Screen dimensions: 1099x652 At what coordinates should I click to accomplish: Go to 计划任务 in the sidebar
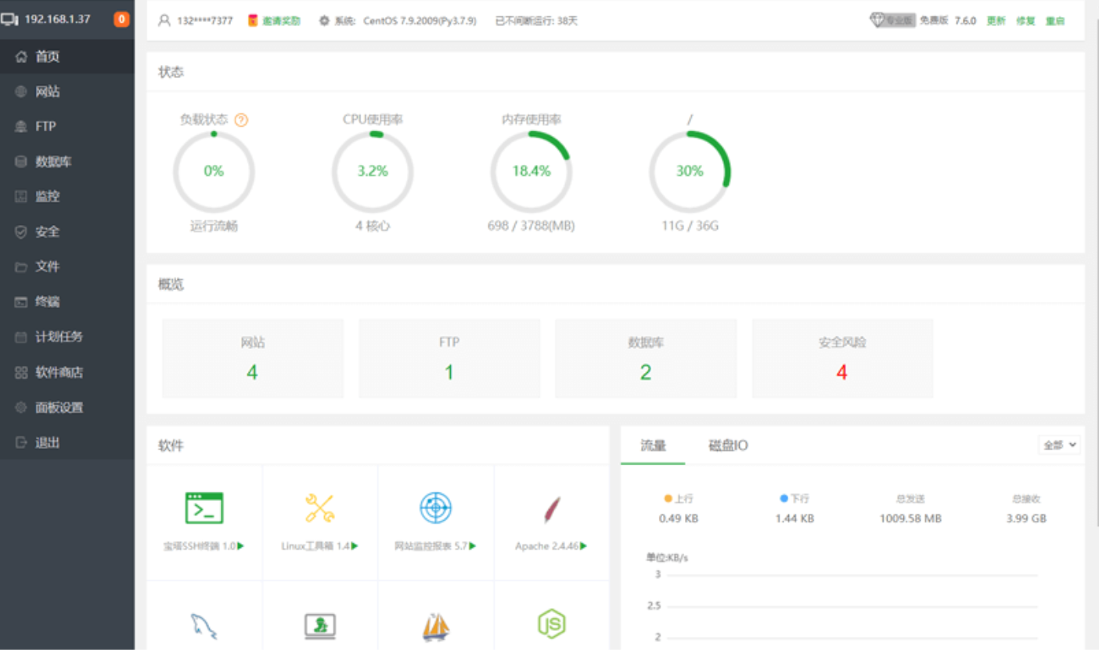tap(59, 337)
